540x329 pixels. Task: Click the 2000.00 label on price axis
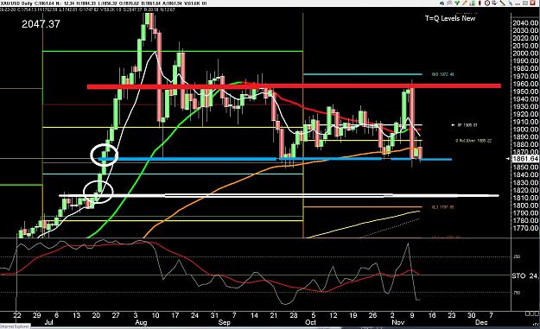[x=525, y=54]
